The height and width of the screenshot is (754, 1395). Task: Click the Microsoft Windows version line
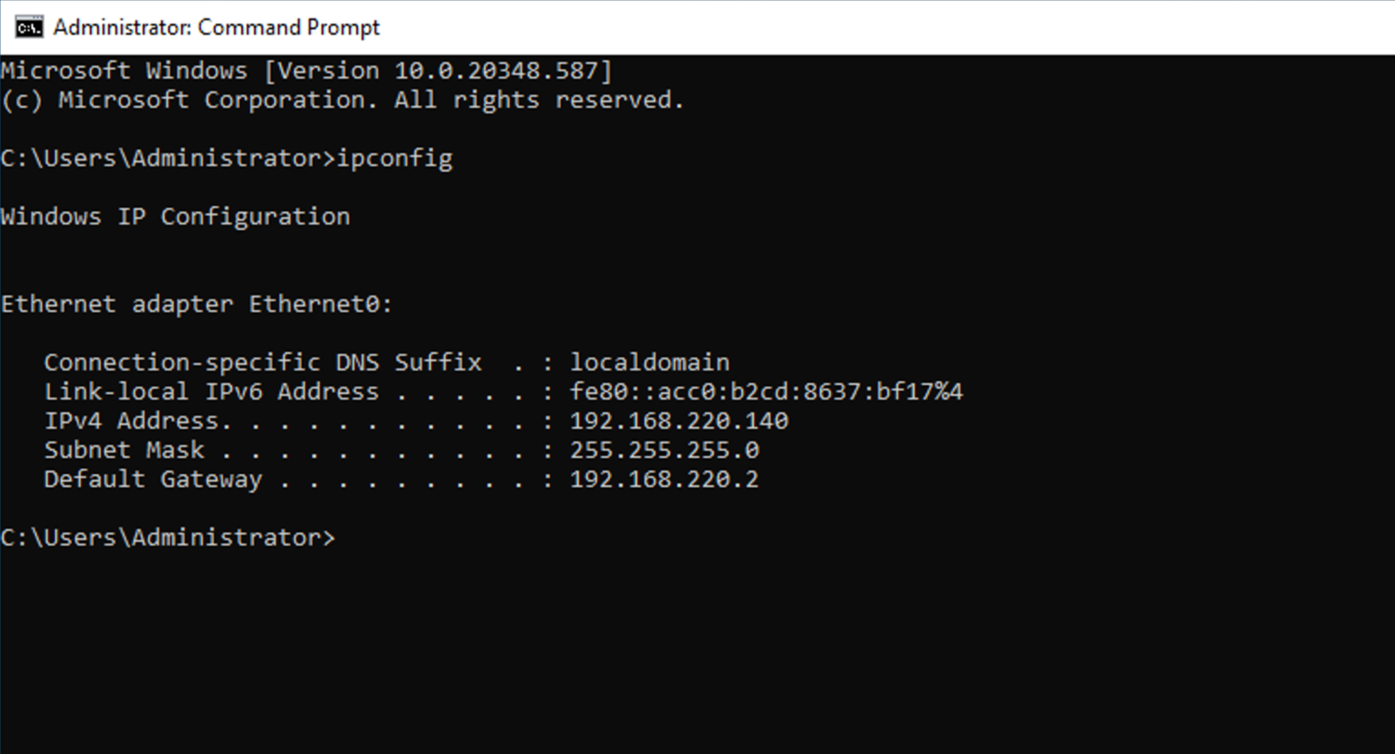click(305, 70)
